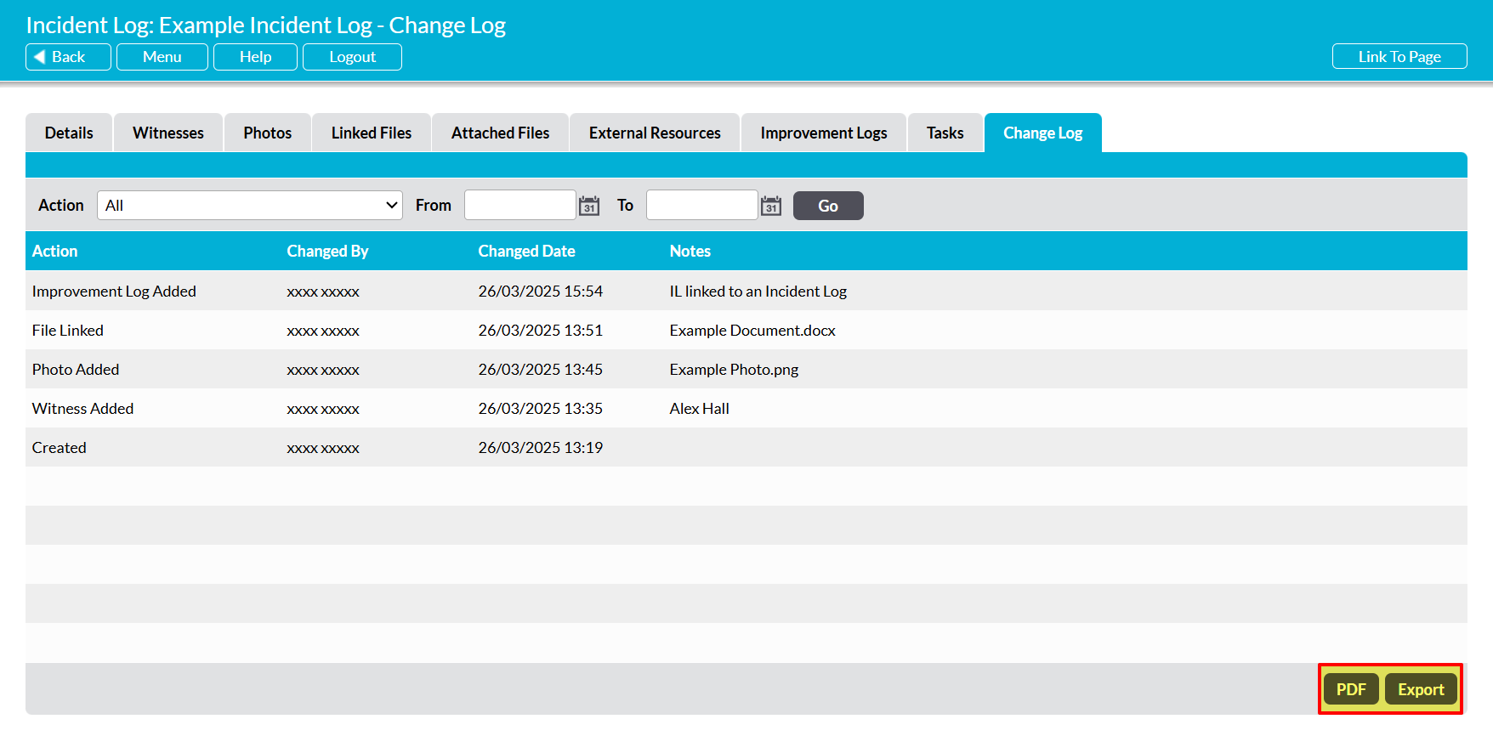
Task: Click the Example Document.docx note
Action: 752,330
